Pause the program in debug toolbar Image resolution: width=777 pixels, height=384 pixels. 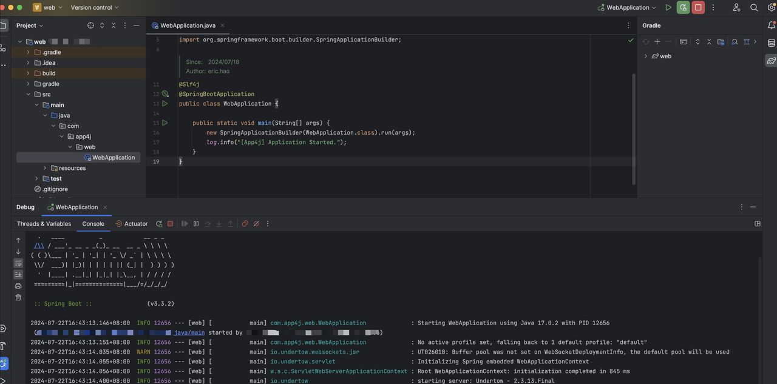[196, 224]
